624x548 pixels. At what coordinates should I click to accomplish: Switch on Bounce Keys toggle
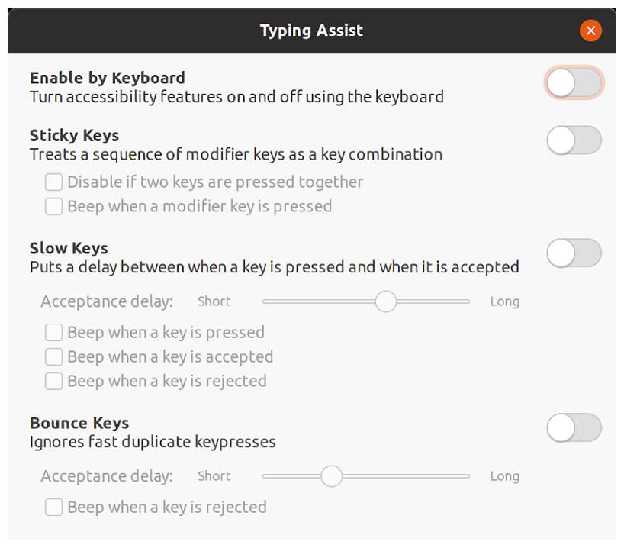tap(574, 427)
